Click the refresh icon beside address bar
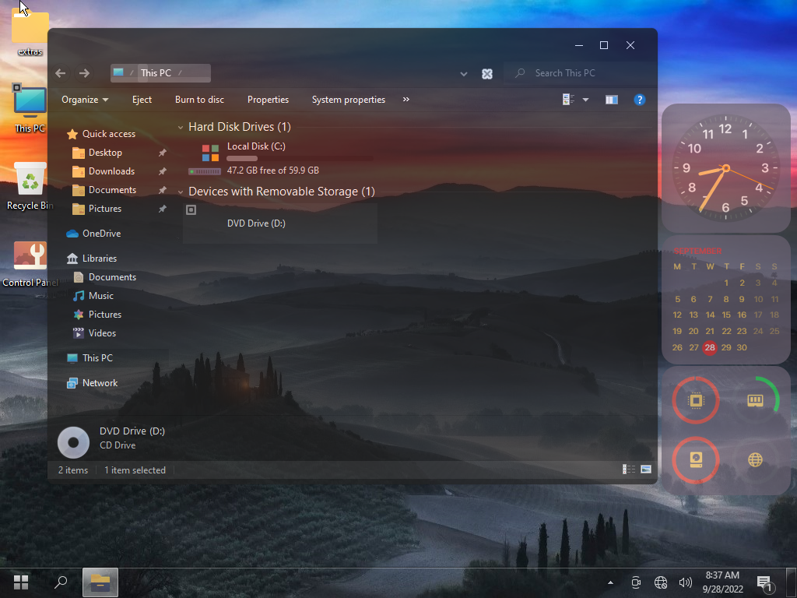 [487, 74]
